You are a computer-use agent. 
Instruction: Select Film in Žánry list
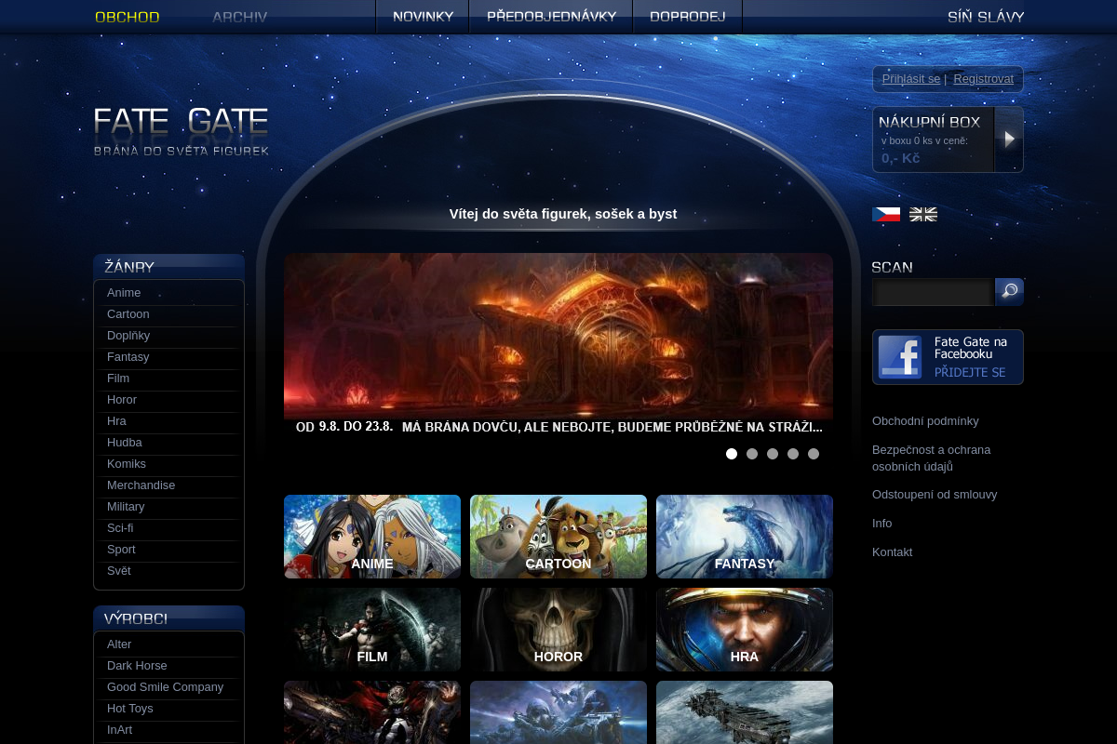[x=118, y=379]
